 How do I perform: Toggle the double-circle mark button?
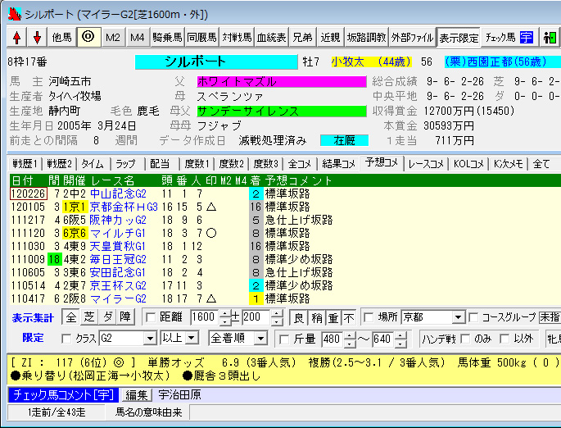(89, 38)
